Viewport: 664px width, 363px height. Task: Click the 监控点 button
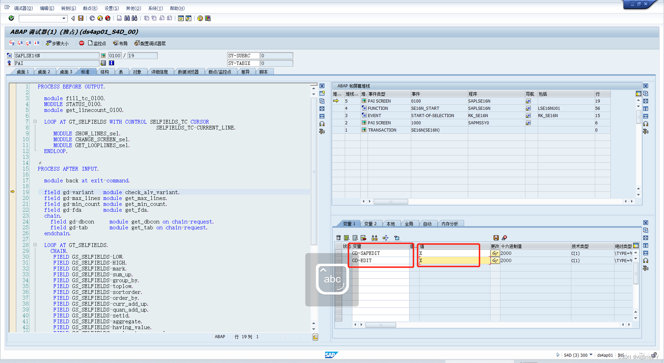97,43
